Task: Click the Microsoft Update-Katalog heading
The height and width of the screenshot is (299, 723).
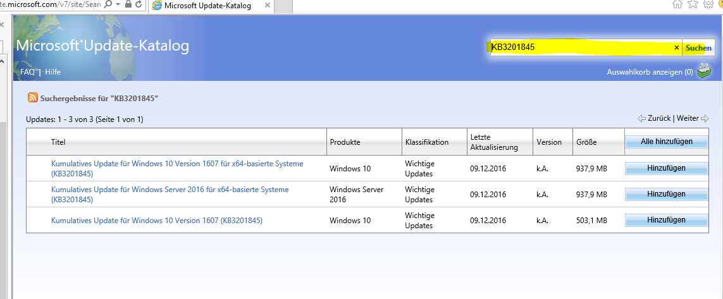Action: [x=102, y=46]
